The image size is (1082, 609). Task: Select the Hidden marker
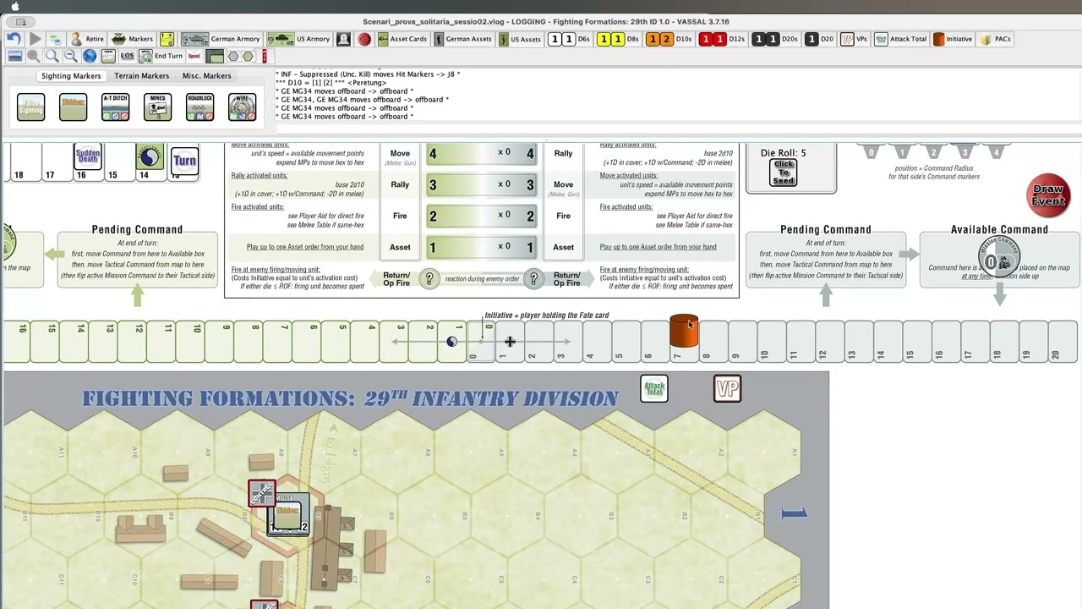(73, 107)
